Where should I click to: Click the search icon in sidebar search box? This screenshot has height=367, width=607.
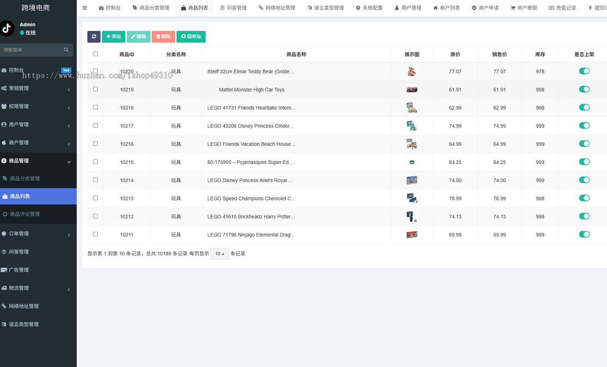pyautogui.click(x=66, y=50)
